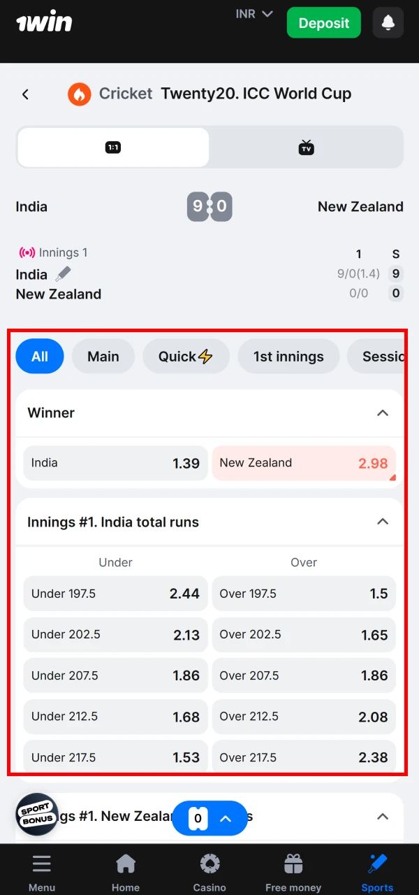419x895 pixels.
Task: Collapse India total runs section
Action: coord(383,522)
